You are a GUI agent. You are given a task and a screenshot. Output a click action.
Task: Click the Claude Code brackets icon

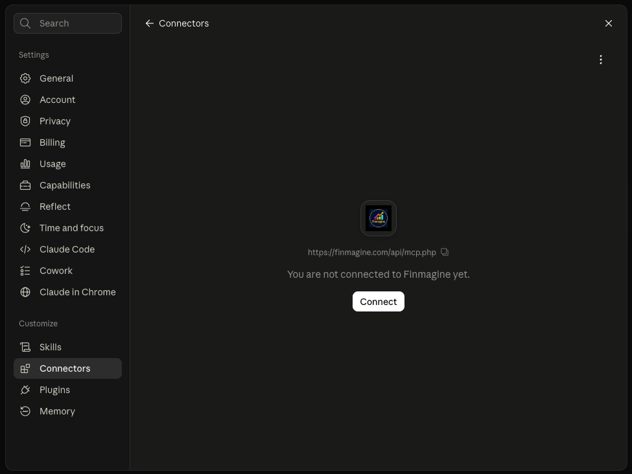(x=25, y=249)
